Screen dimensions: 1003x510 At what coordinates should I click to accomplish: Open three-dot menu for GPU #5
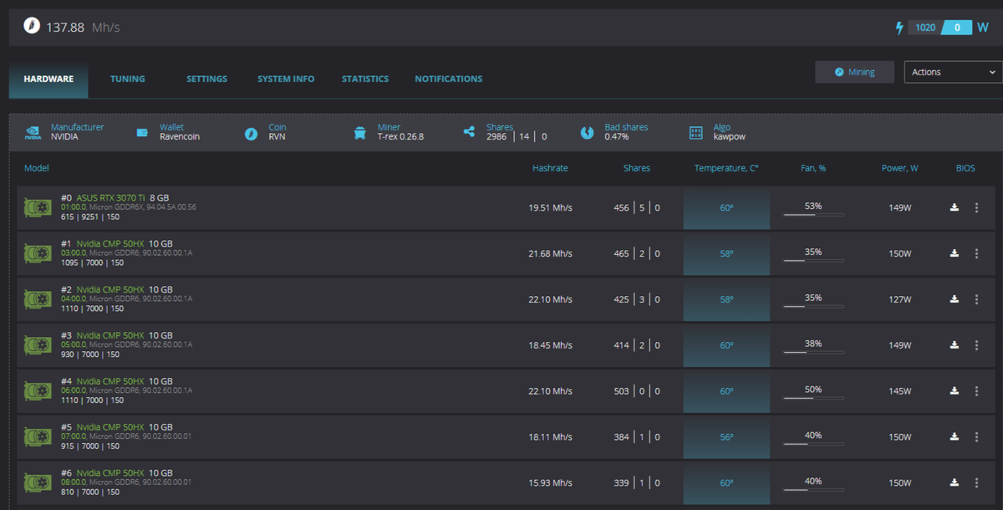point(976,437)
